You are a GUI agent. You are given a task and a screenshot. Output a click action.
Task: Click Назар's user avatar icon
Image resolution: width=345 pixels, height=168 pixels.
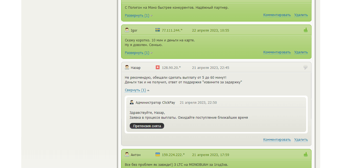127,68
